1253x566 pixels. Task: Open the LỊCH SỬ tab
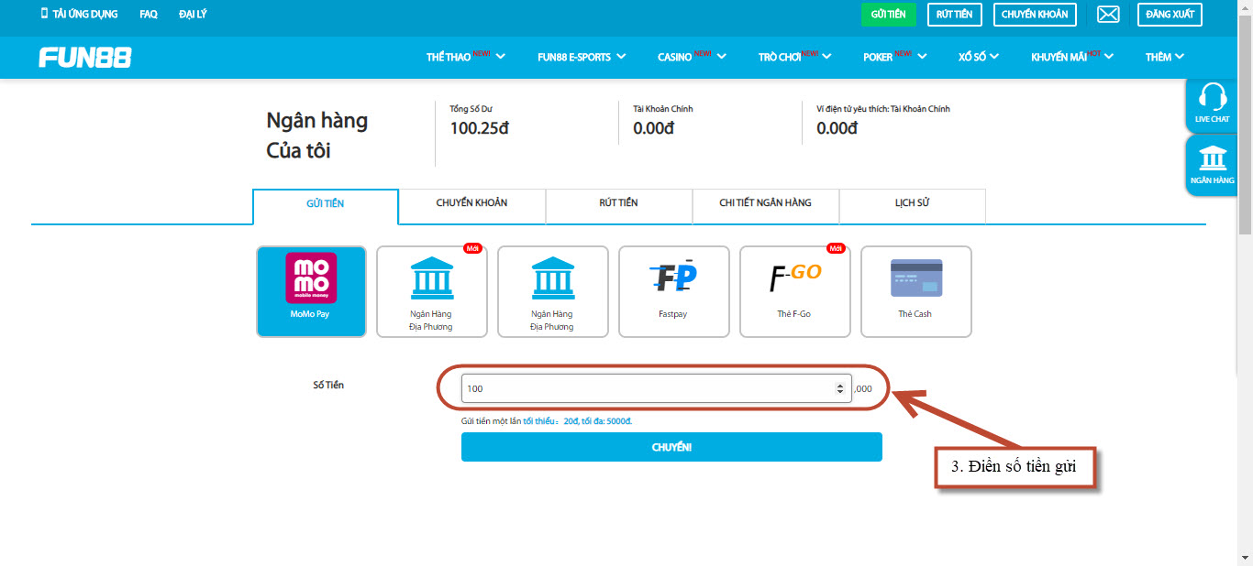pyautogui.click(x=913, y=206)
